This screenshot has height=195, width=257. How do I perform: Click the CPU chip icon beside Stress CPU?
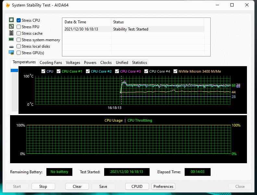click(11, 20)
